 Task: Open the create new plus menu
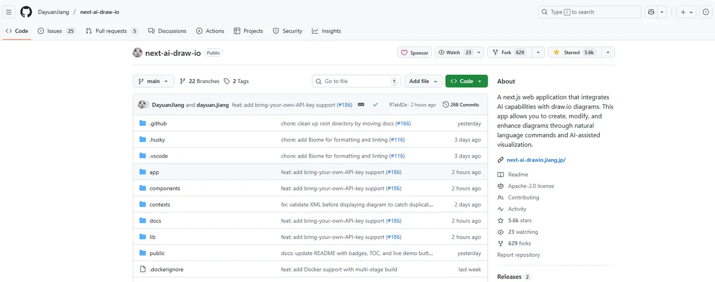pos(687,12)
